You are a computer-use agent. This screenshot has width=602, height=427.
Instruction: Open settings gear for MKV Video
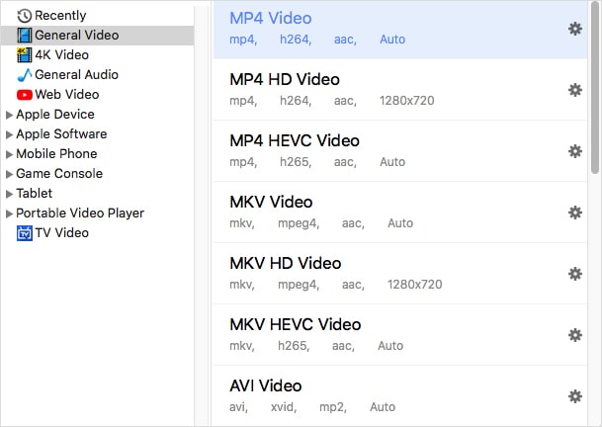[x=574, y=213]
